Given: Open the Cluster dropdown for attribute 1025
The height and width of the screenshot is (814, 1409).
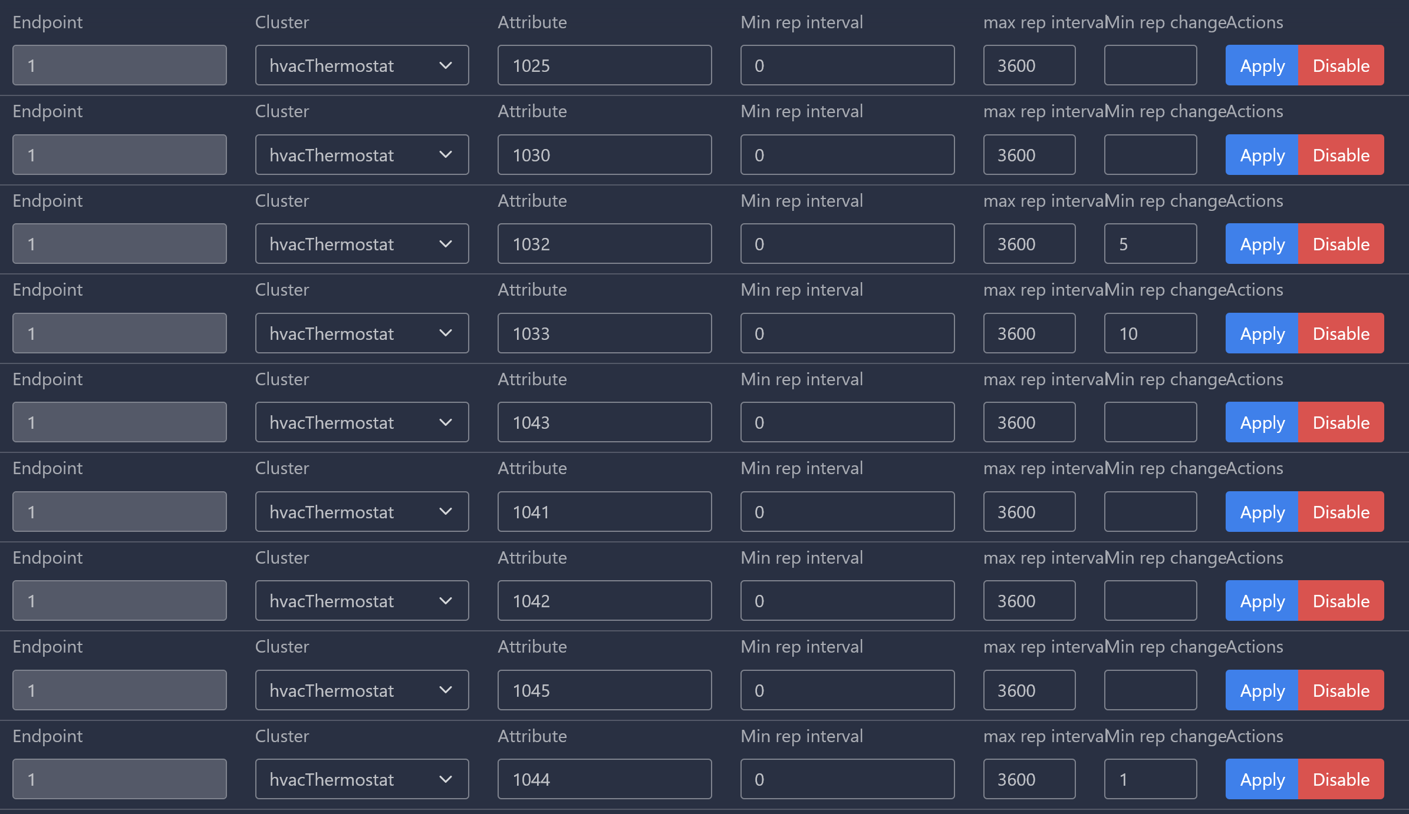Looking at the screenshot, I should (x=361, y=65).
